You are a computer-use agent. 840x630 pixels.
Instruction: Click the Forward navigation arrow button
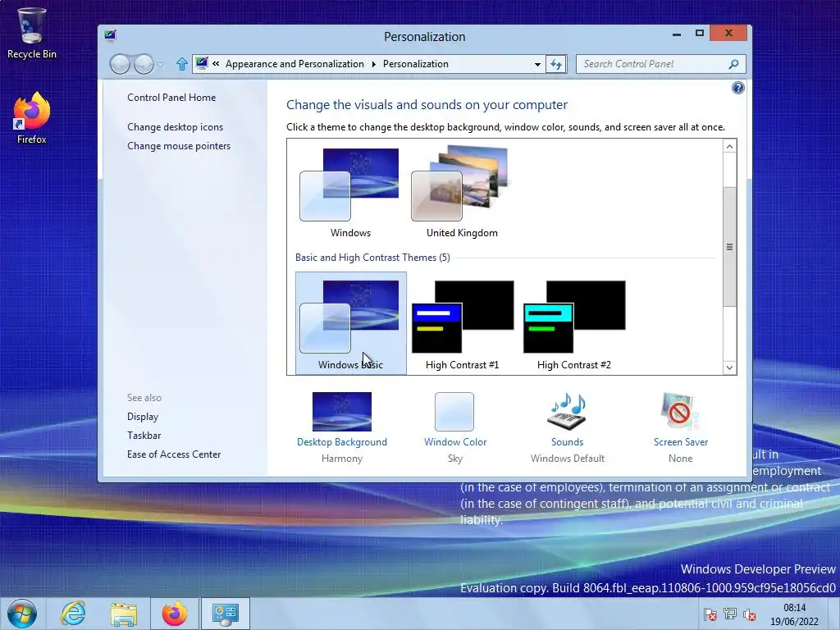[144, 64]
